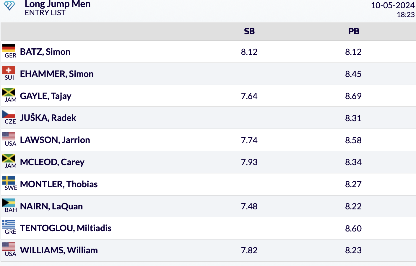This screenshot has width=416, height=266.
Task: Open athlete BATZ, Simon
Action: [x=45, y=52]
